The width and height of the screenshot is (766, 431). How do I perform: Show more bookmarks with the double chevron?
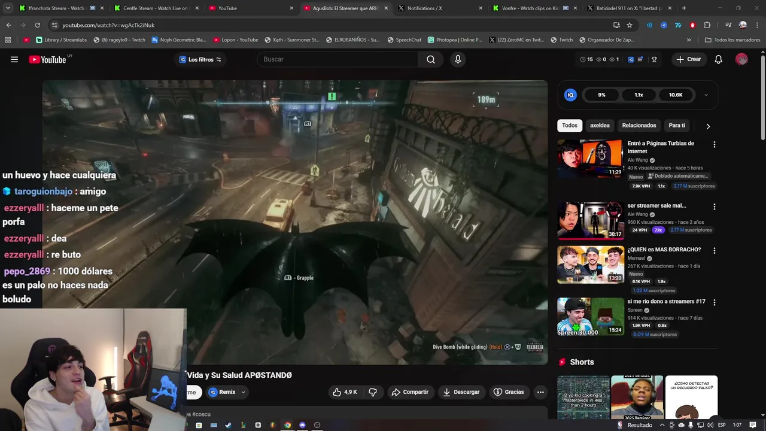689,40
